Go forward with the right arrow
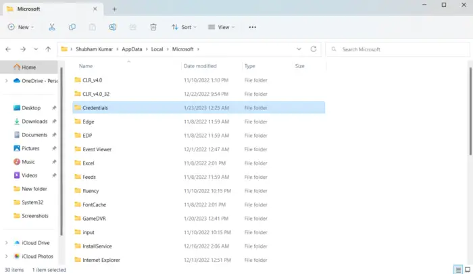 click(x=23, y=49)
